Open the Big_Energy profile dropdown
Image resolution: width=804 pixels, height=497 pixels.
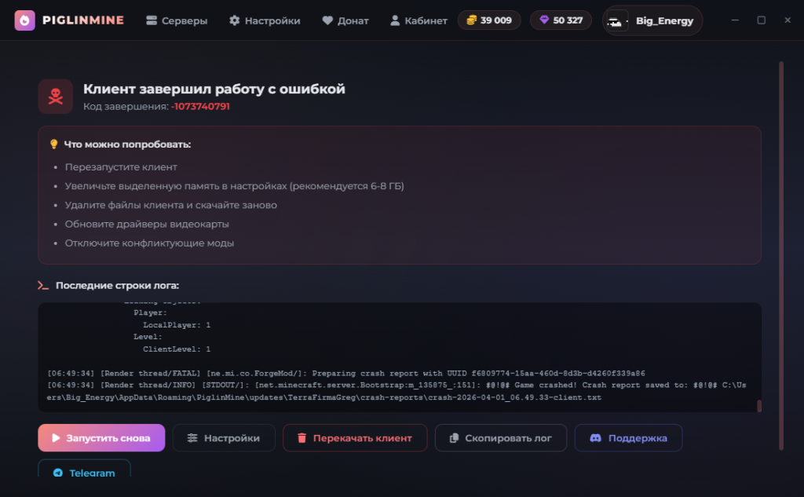click(652, 20)
